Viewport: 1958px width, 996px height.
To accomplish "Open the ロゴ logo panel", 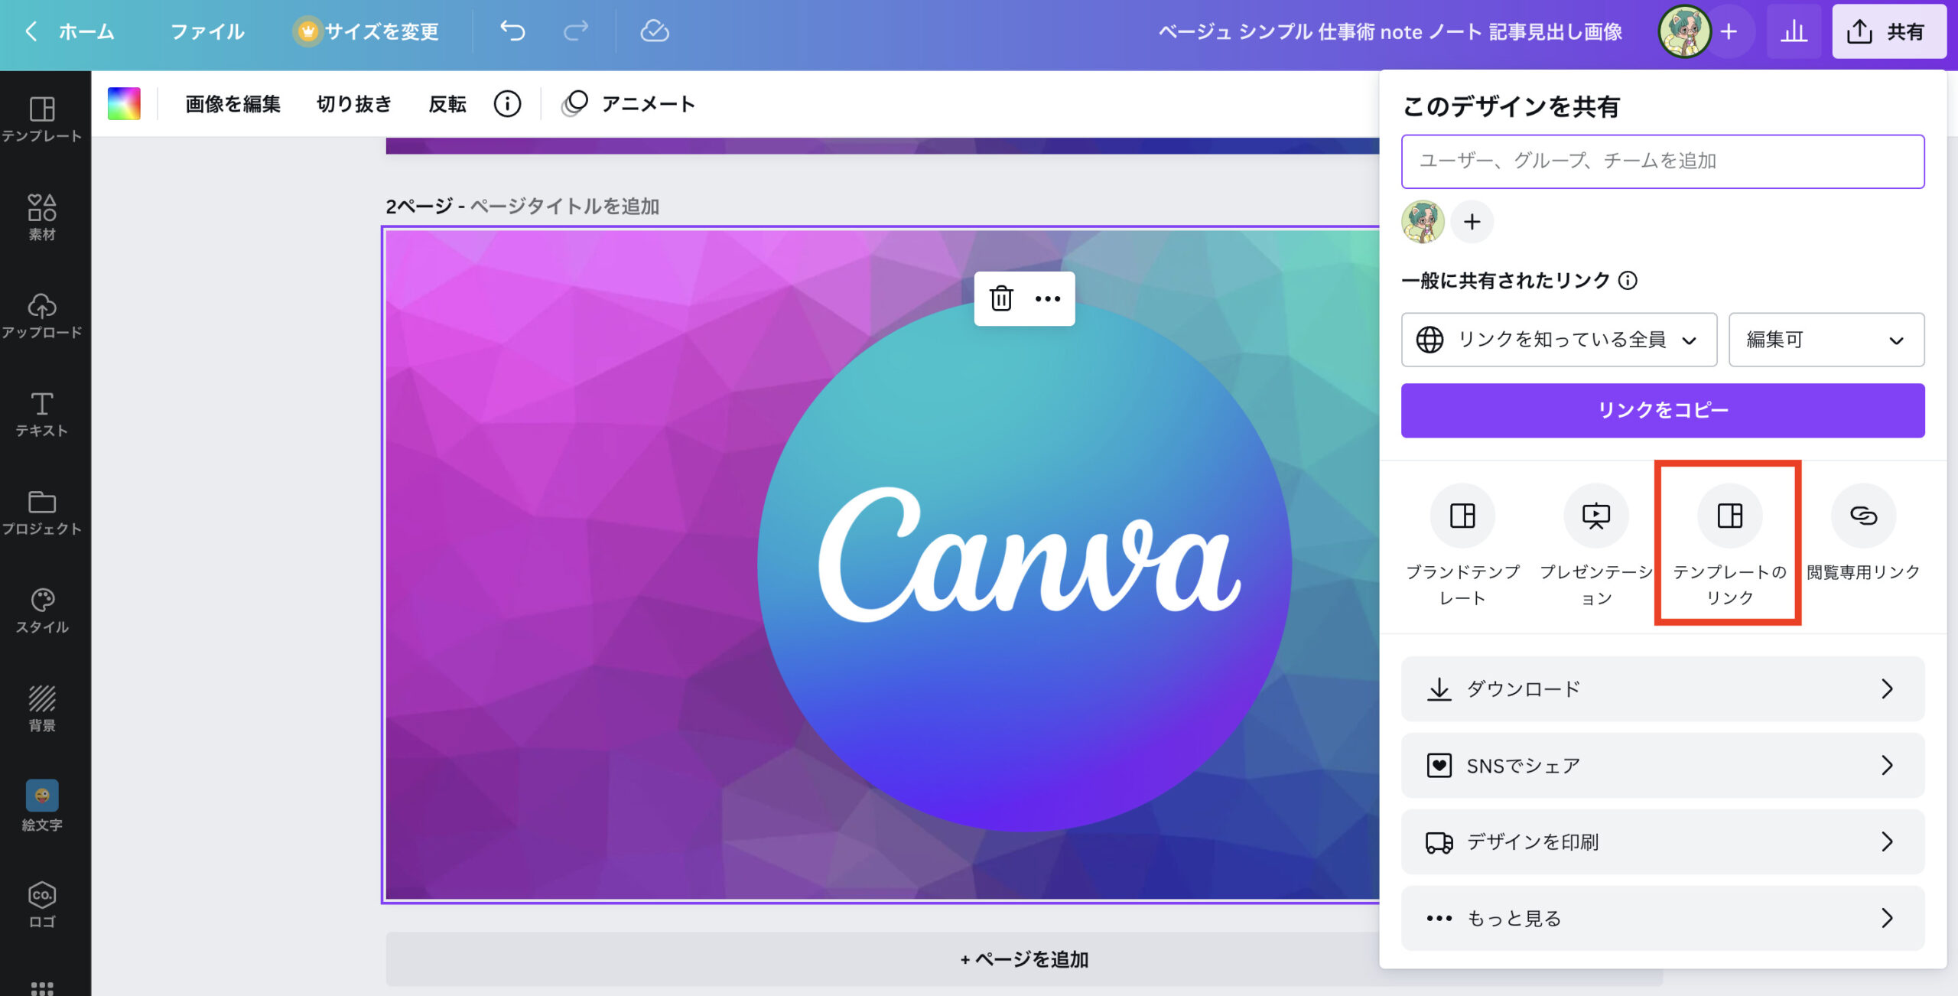I will (42, 904).
